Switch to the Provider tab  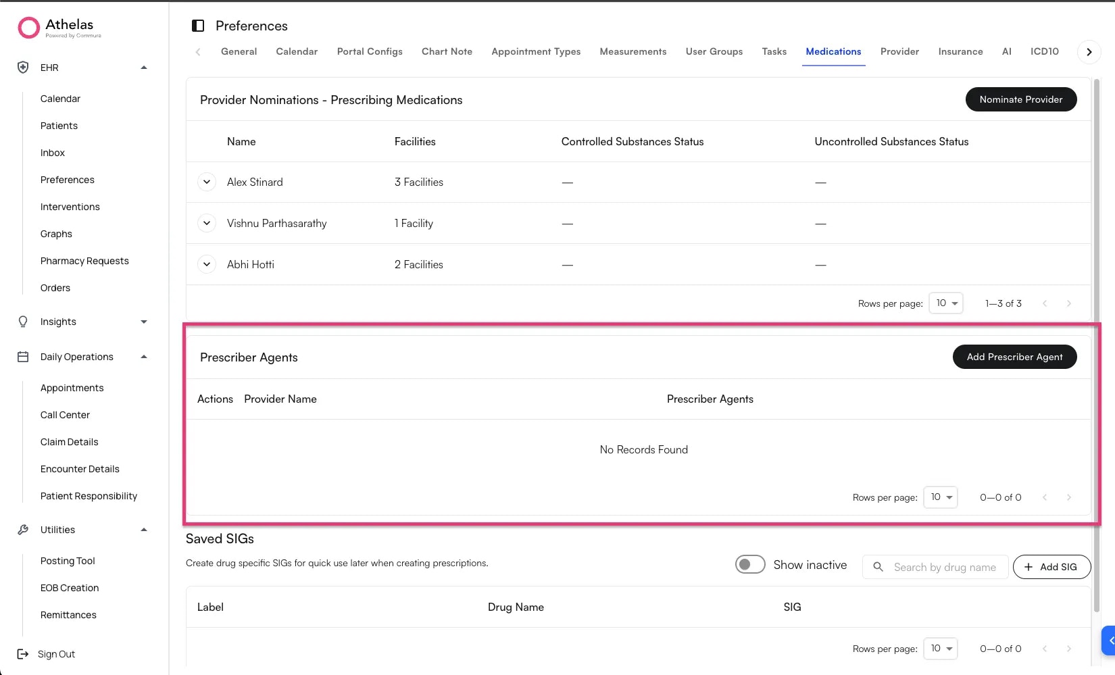pos(899,51)
